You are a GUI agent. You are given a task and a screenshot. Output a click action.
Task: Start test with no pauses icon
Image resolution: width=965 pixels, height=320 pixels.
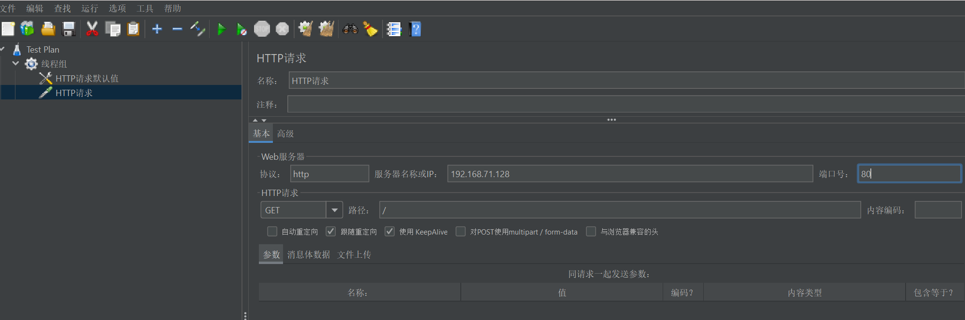(241, 29)
